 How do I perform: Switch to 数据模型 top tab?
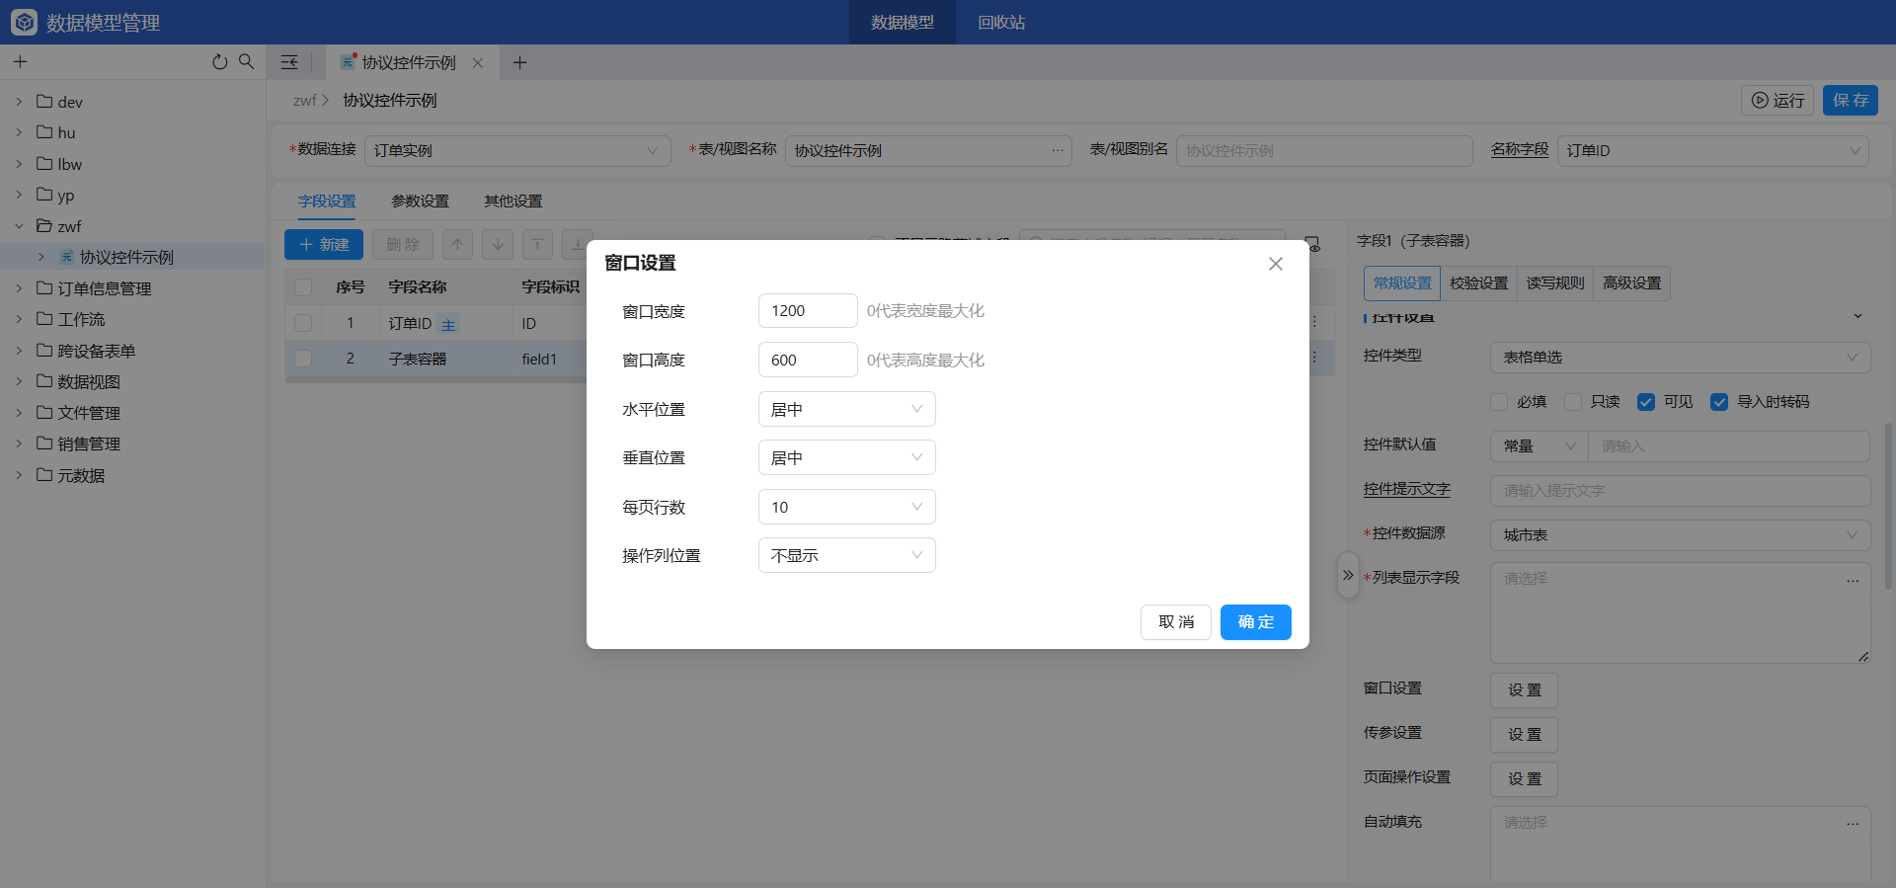(x=903, y=22)
